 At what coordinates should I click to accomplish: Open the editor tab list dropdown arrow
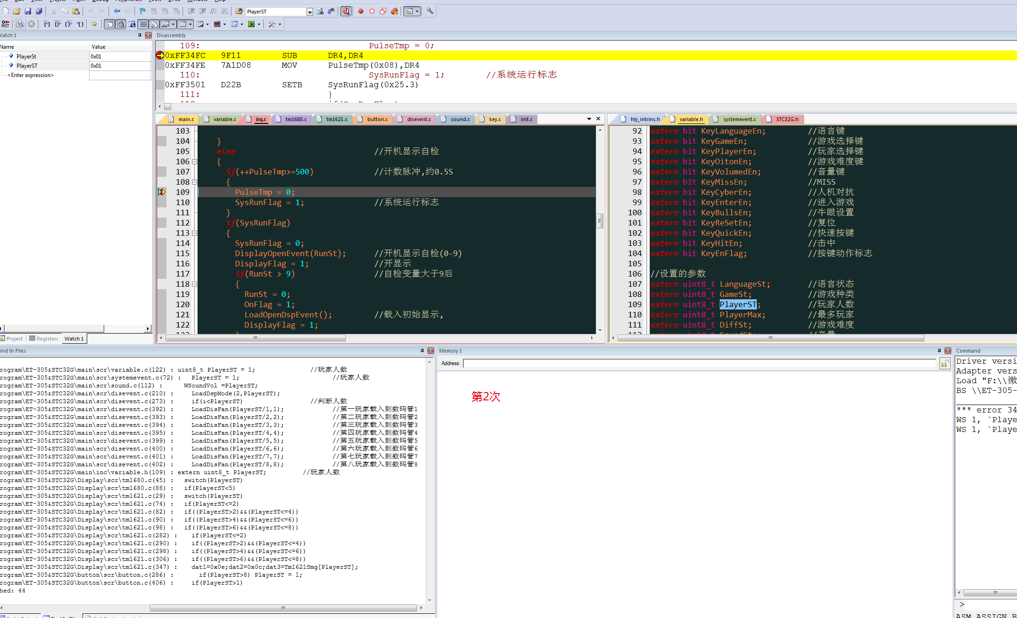pyautogui.click(x=589, y=119)
